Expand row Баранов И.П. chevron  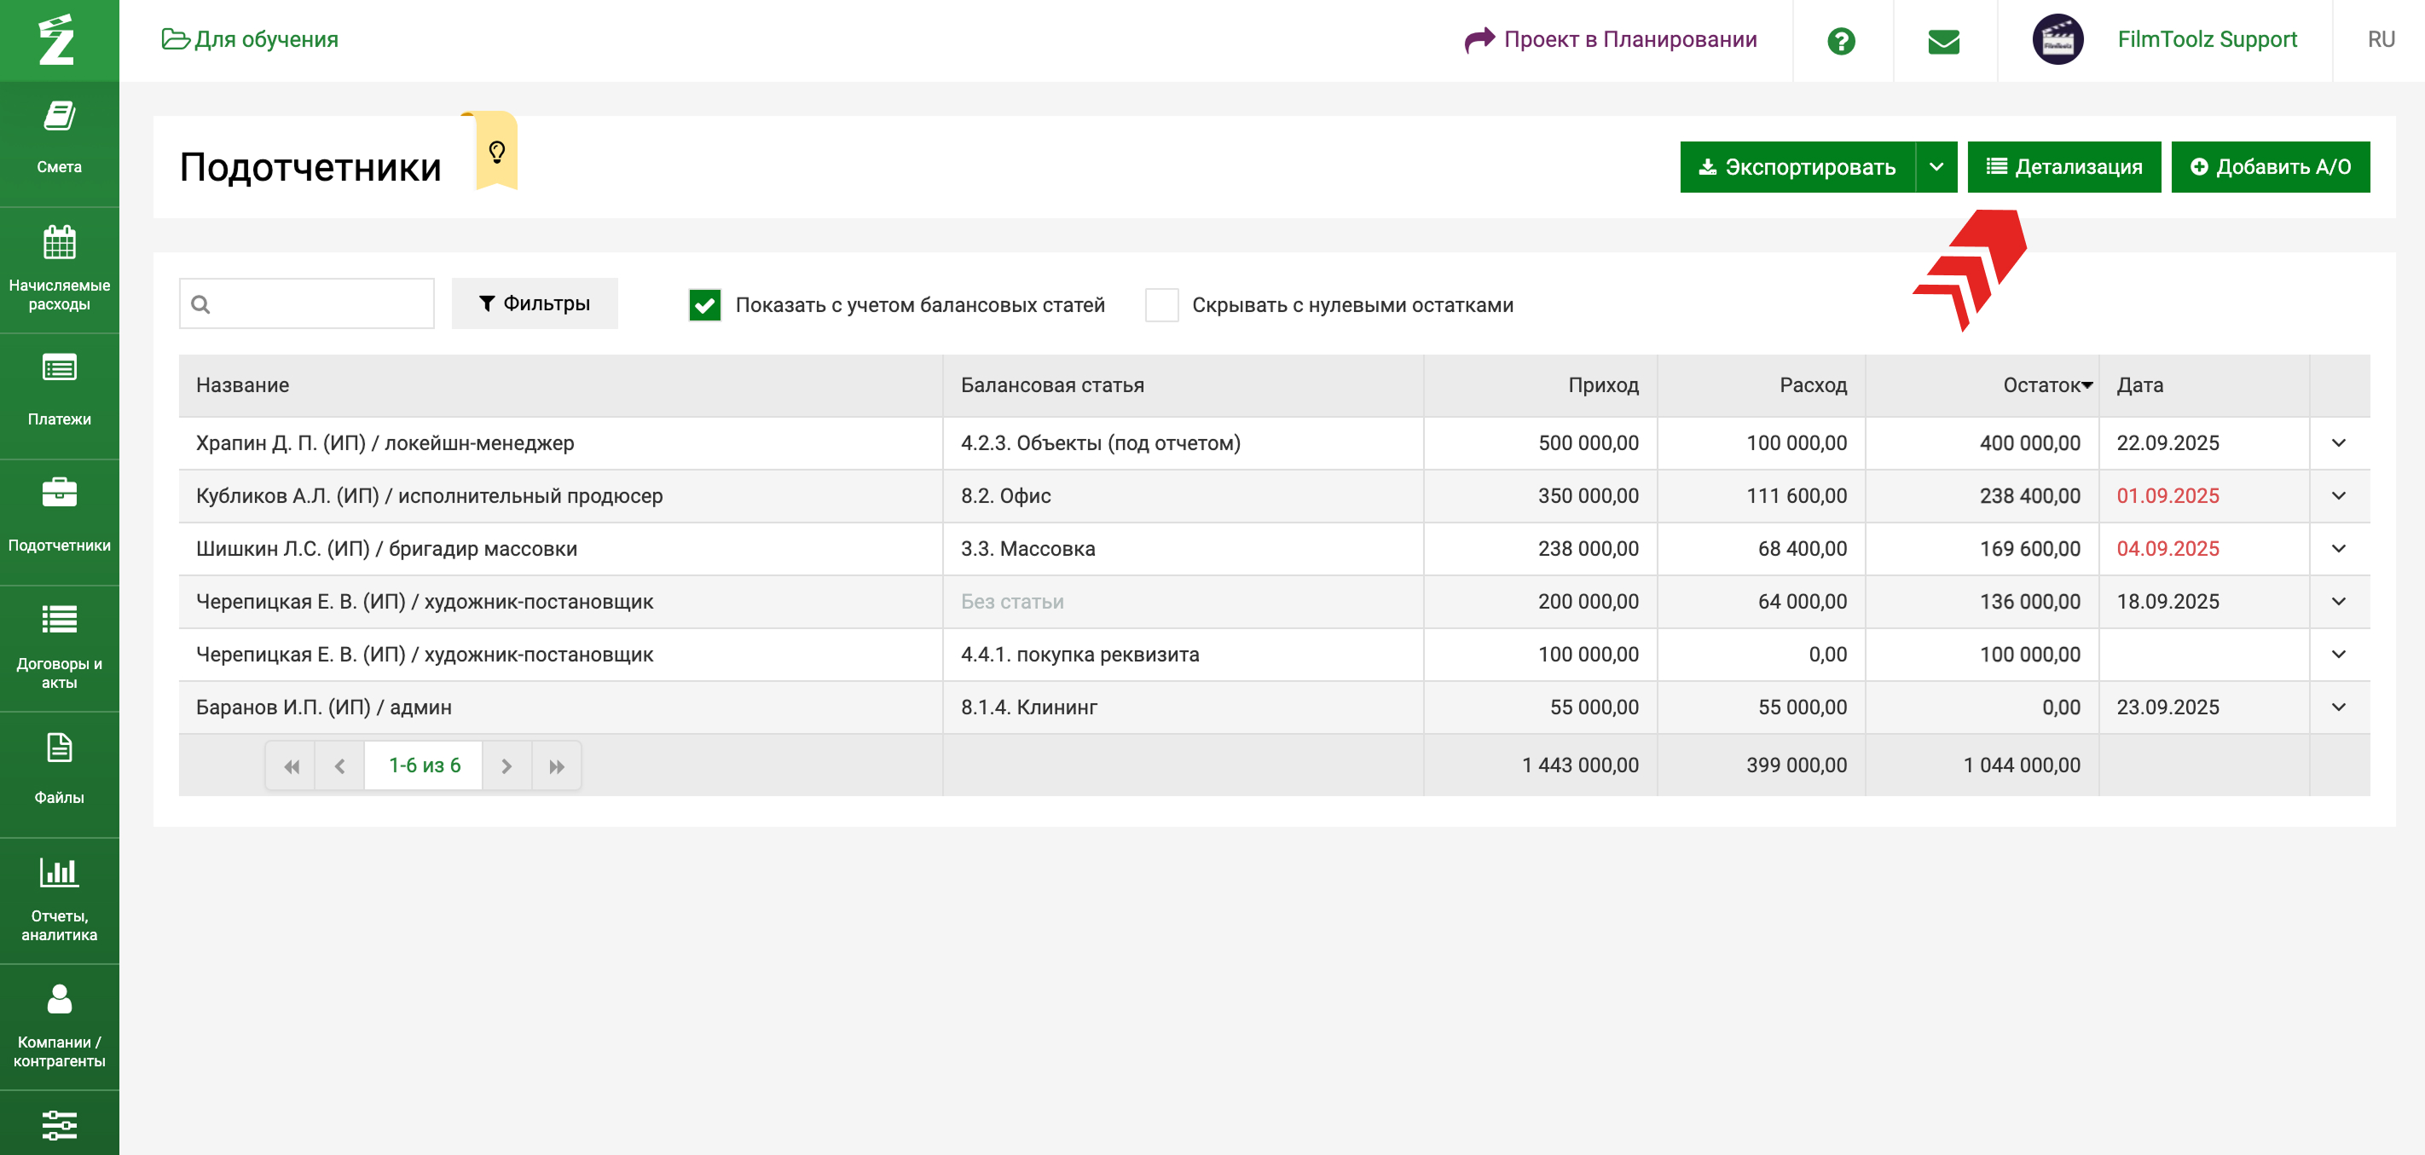(2337, 707)
